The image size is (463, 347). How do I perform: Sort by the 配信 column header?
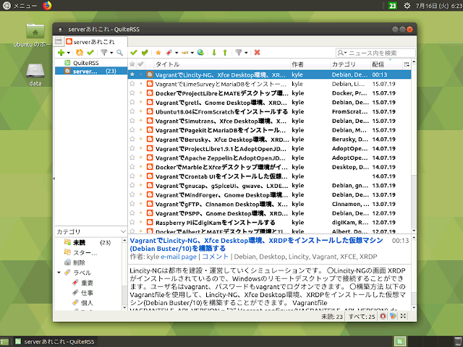(x=386, y=64)
